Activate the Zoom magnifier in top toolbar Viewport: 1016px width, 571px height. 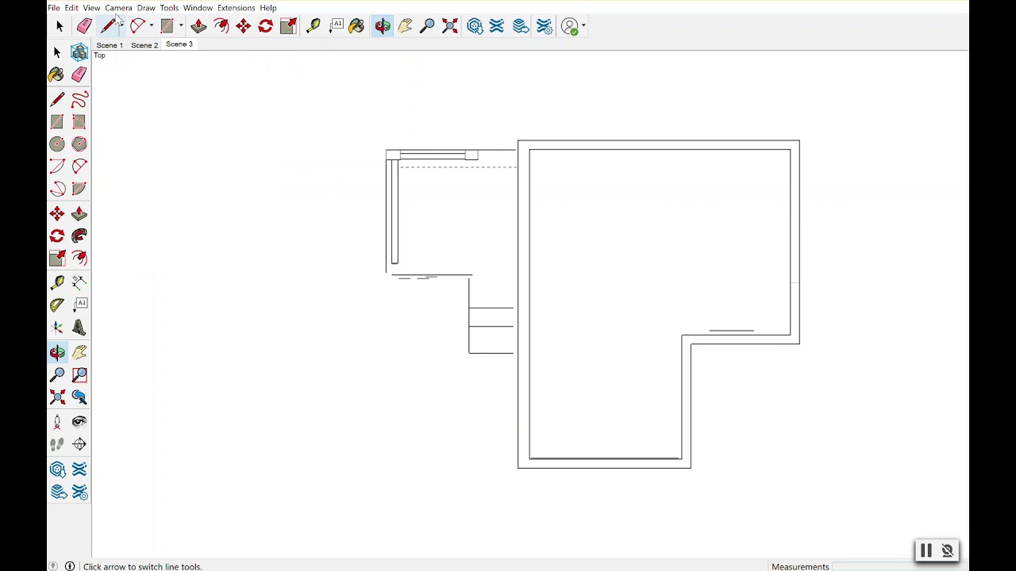click(427, 26)
